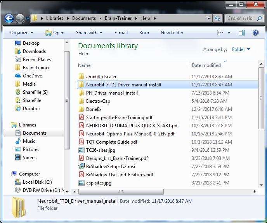Open the Arrange by Folder dropdown
The width and height of the screenshot is (267, 223).
pyautogui.click(x=241, y=49)
